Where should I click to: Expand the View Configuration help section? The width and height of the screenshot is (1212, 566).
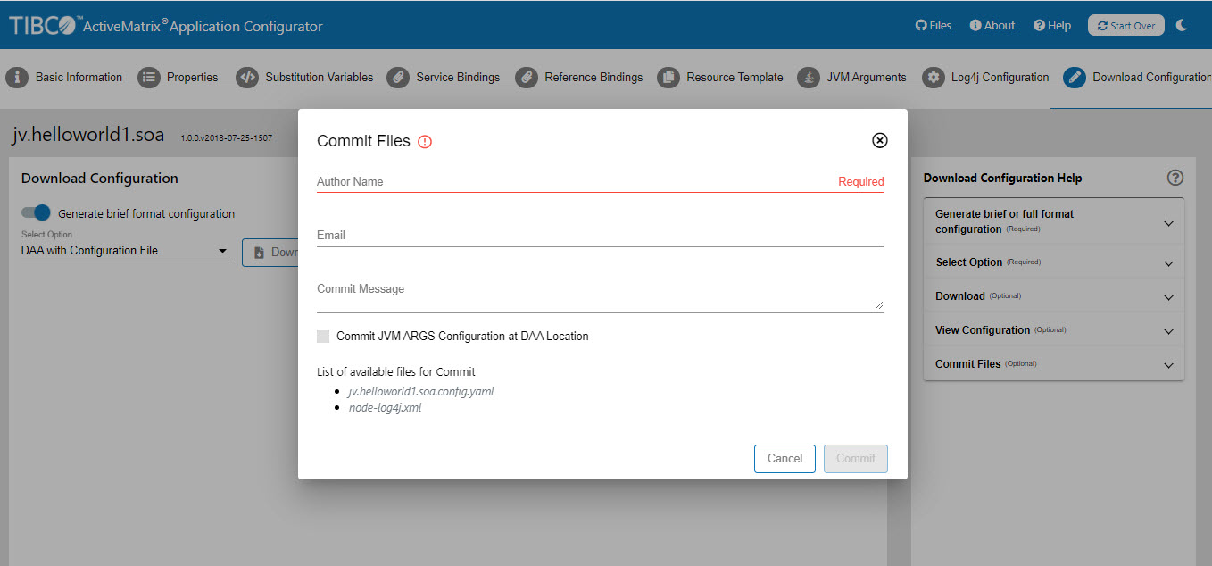click(1168, 331)
